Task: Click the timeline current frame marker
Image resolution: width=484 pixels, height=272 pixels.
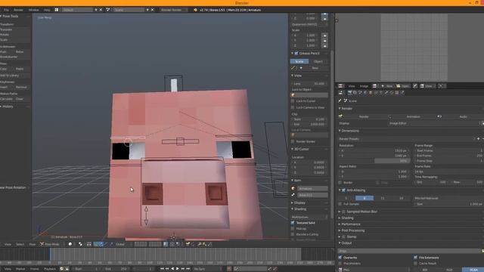Action: point(50,255)
